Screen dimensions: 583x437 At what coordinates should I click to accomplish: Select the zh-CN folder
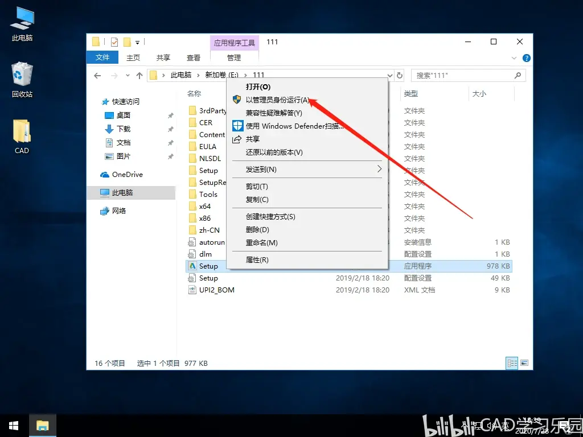coord(204,230)
